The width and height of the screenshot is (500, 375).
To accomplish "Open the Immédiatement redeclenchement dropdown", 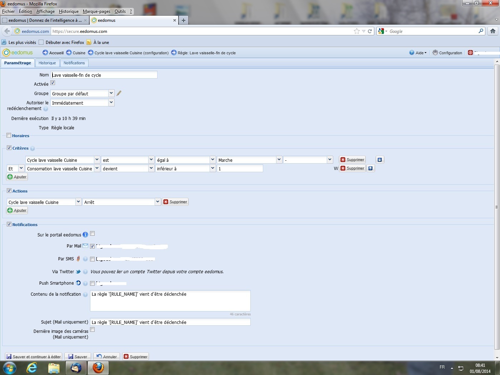I will click(111, 102).
